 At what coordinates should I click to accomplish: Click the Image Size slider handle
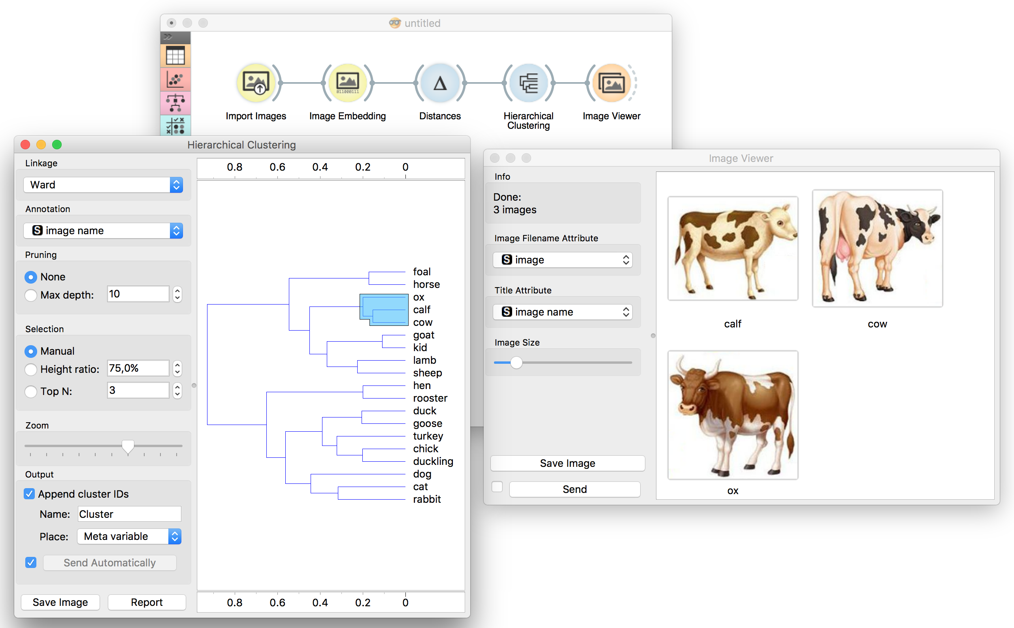click(516, 363)
